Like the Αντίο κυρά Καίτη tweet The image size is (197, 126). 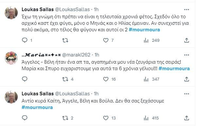(106, 118)
